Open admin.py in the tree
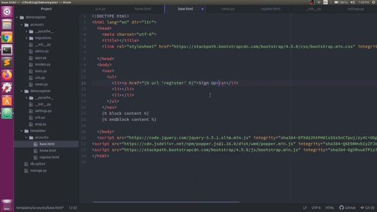The height and width of the screenshot is (212, 377). pyautogui.click(x=42, y=51)
